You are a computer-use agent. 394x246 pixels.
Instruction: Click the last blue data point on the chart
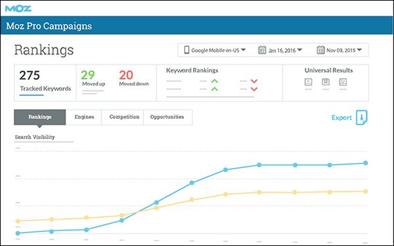(366, 163)
